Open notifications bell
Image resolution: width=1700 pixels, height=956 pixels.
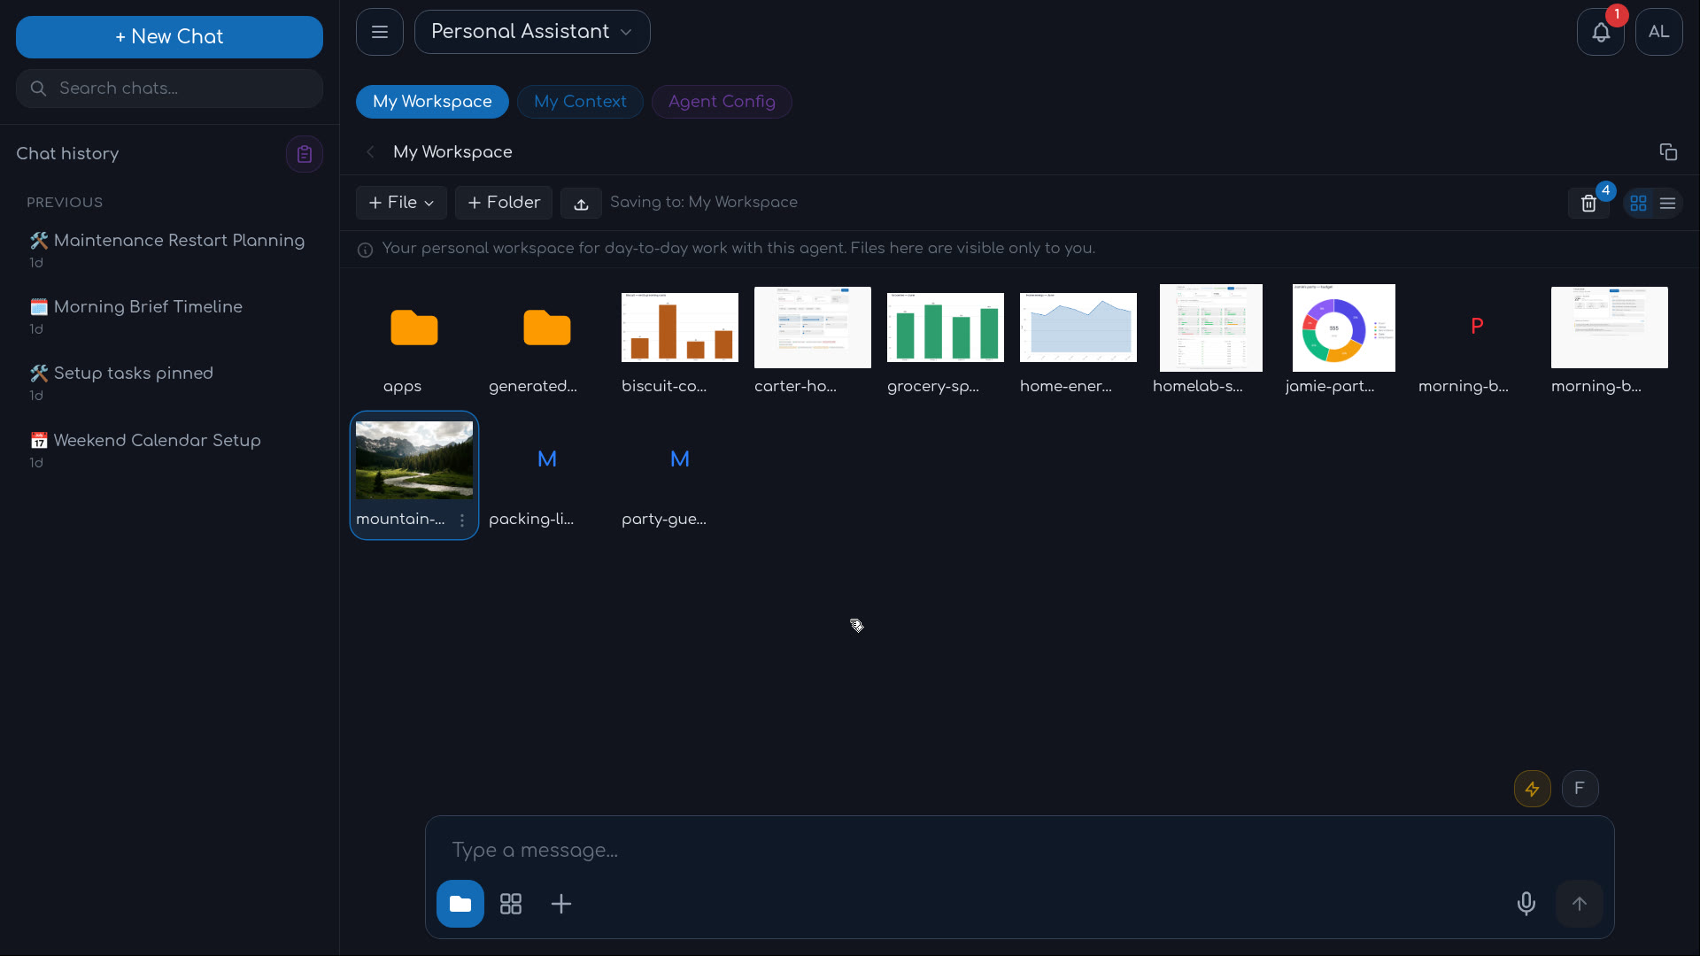[x=1600, y=33]
